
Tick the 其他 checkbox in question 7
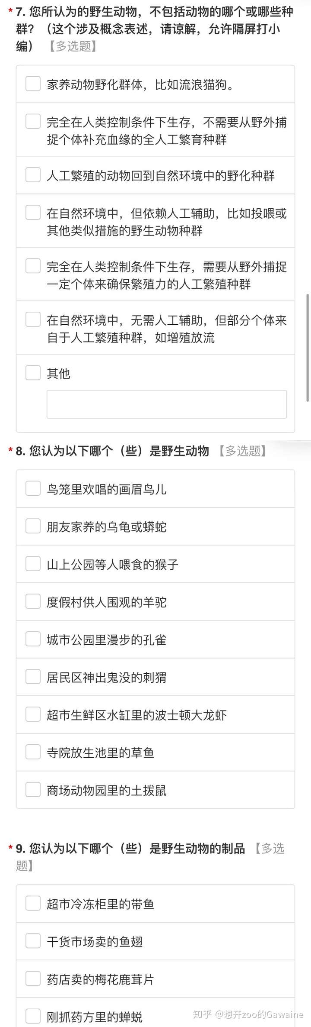[x=33, y=373]
